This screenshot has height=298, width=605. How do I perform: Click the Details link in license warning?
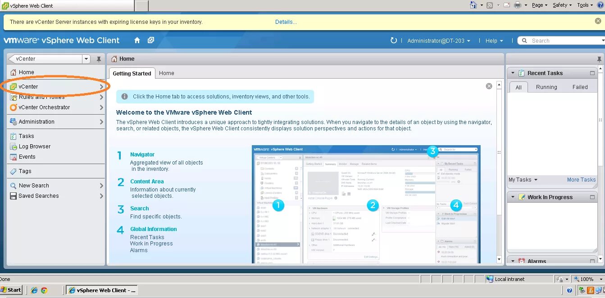click(286, 22)
